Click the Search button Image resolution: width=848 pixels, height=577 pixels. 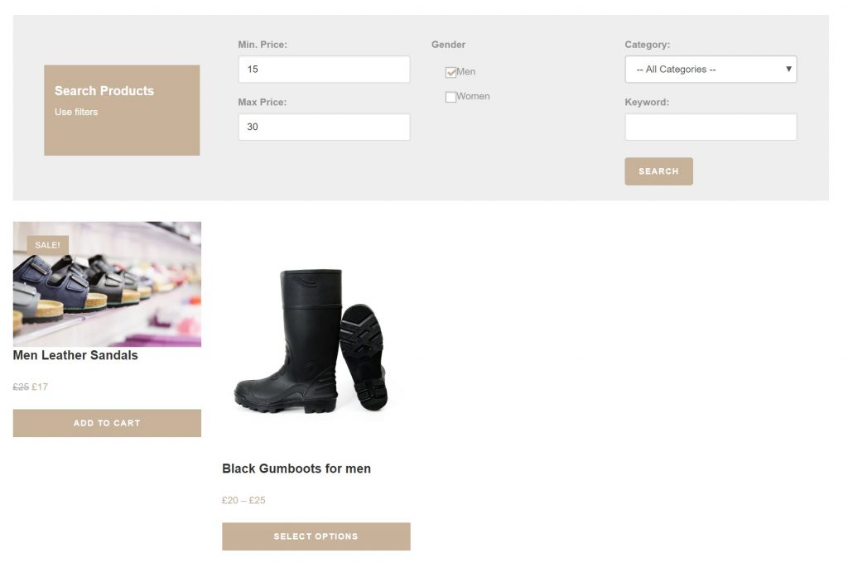658,171
